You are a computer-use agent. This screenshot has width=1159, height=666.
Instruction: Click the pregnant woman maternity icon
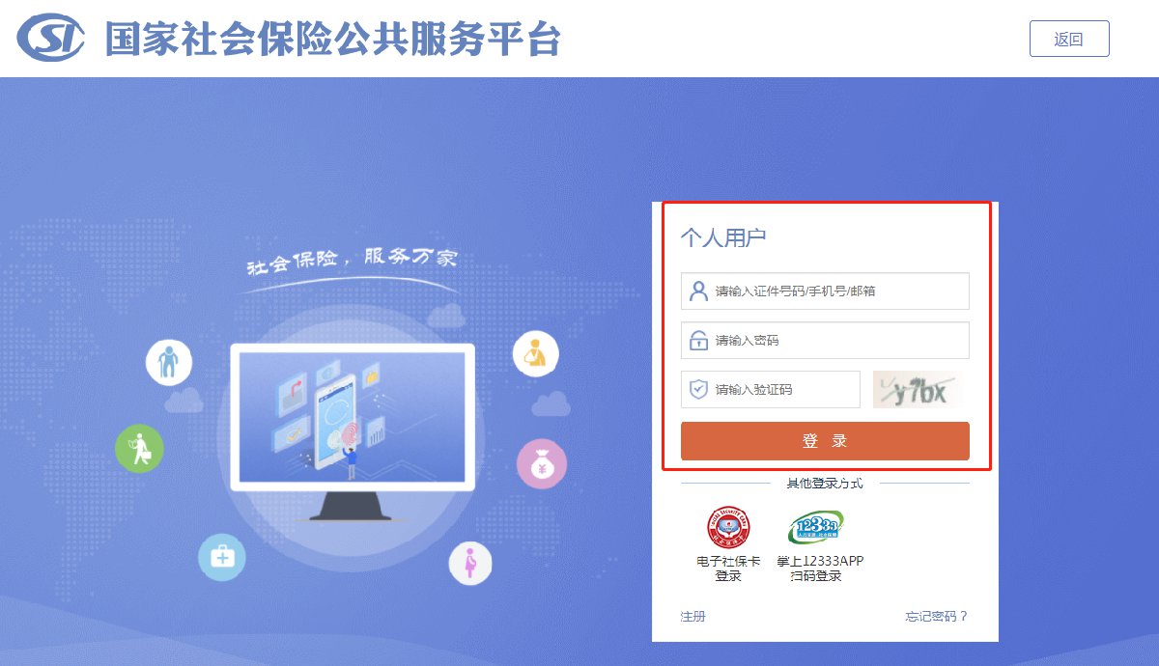[470, 562]
